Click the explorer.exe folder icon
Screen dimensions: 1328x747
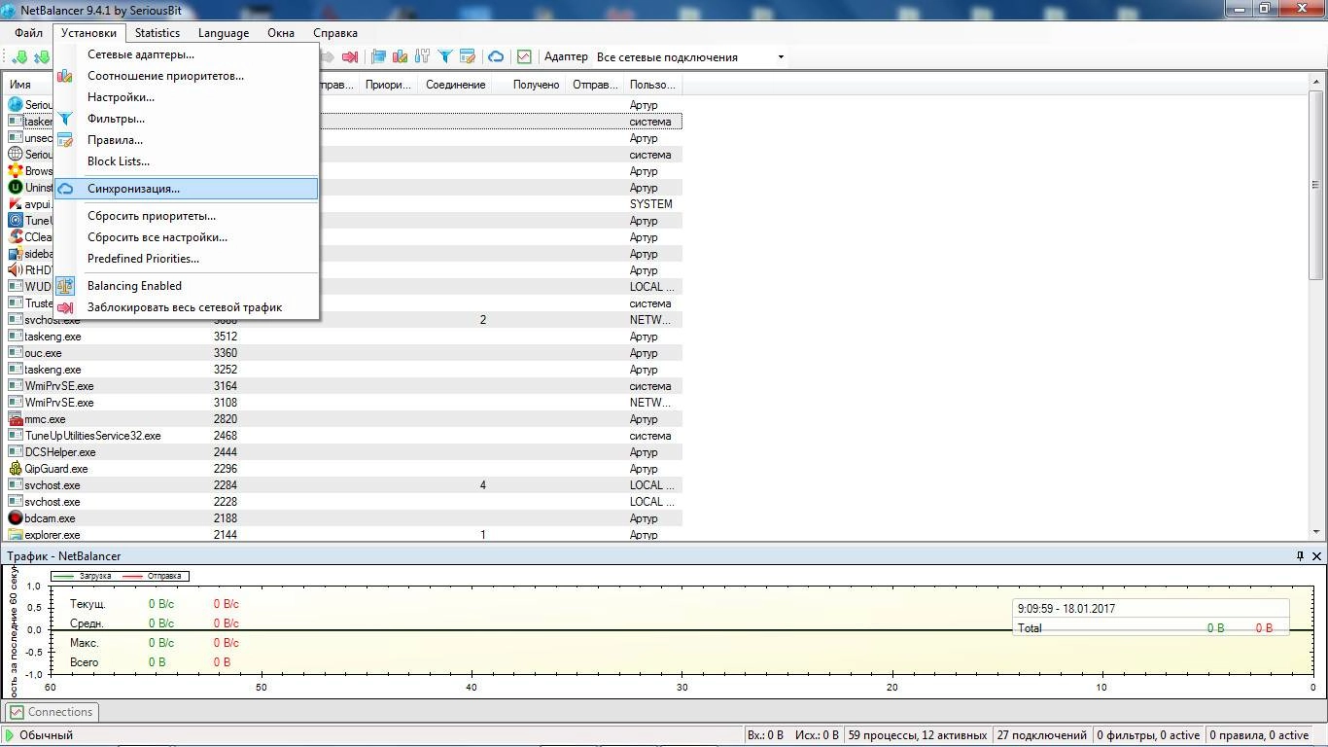pyautogui.click(x=16, y=535)
